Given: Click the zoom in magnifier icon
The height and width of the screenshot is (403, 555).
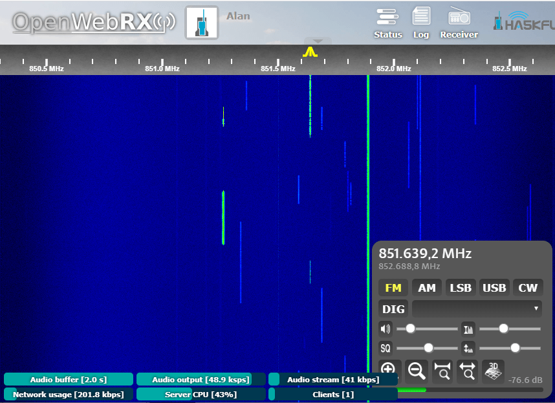Looking at the screenshot, I should tap(389, 370).
